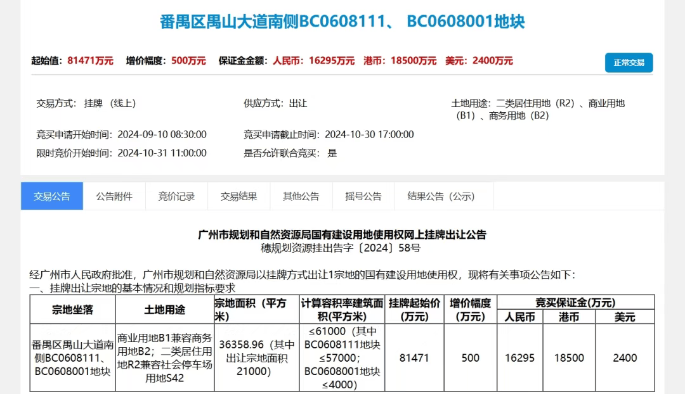Show the 结果公告（公示） tab
The height and width of the screenshot is (394, 685).
pos(441,196)
